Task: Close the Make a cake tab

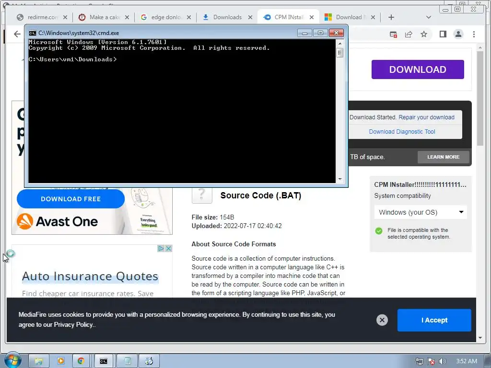Action: tap(127, 17)
